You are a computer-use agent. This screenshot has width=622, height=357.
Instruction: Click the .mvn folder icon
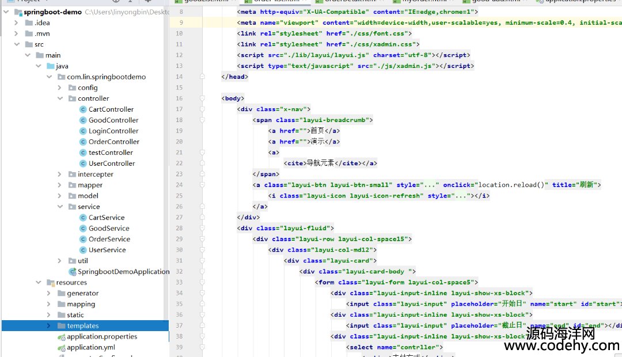29,33
